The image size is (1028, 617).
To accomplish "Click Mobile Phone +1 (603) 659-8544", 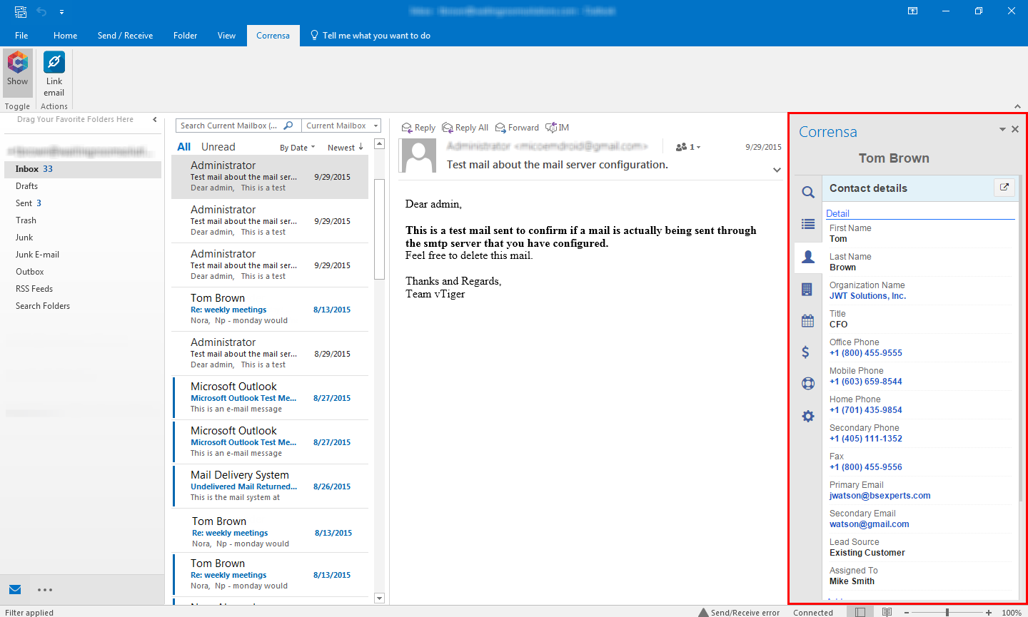I will 865,382.
